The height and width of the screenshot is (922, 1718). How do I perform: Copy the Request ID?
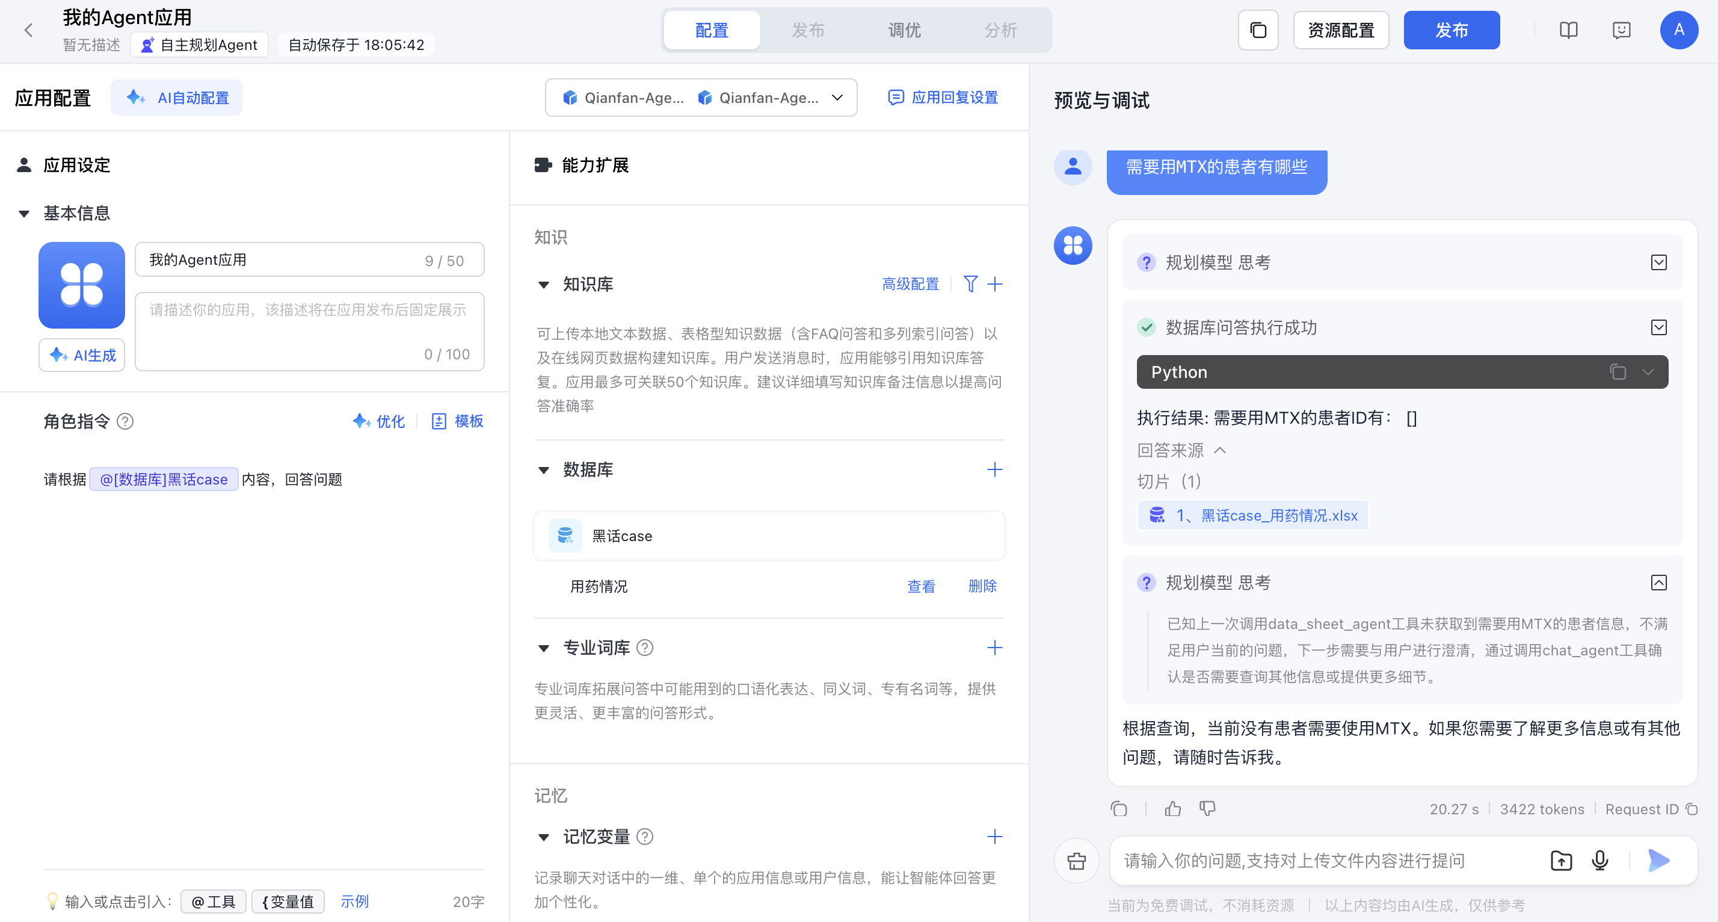[x=1692, y=809]
